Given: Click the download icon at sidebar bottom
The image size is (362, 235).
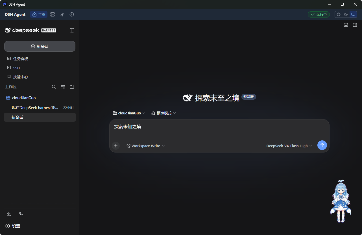Looking at the screenshot, I should point(9,214).
